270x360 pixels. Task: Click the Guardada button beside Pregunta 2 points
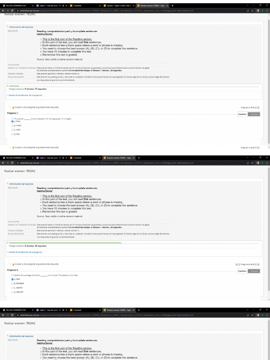pyautogui.click(x=254, y=271)
